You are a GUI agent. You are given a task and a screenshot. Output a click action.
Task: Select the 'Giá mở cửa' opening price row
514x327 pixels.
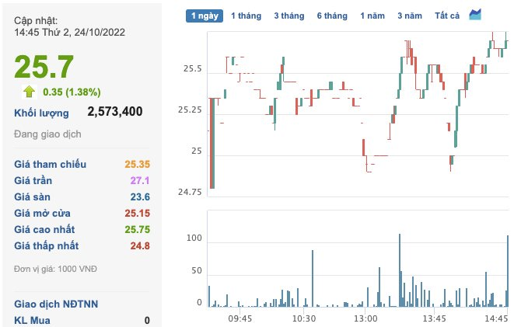coord(47,213)
